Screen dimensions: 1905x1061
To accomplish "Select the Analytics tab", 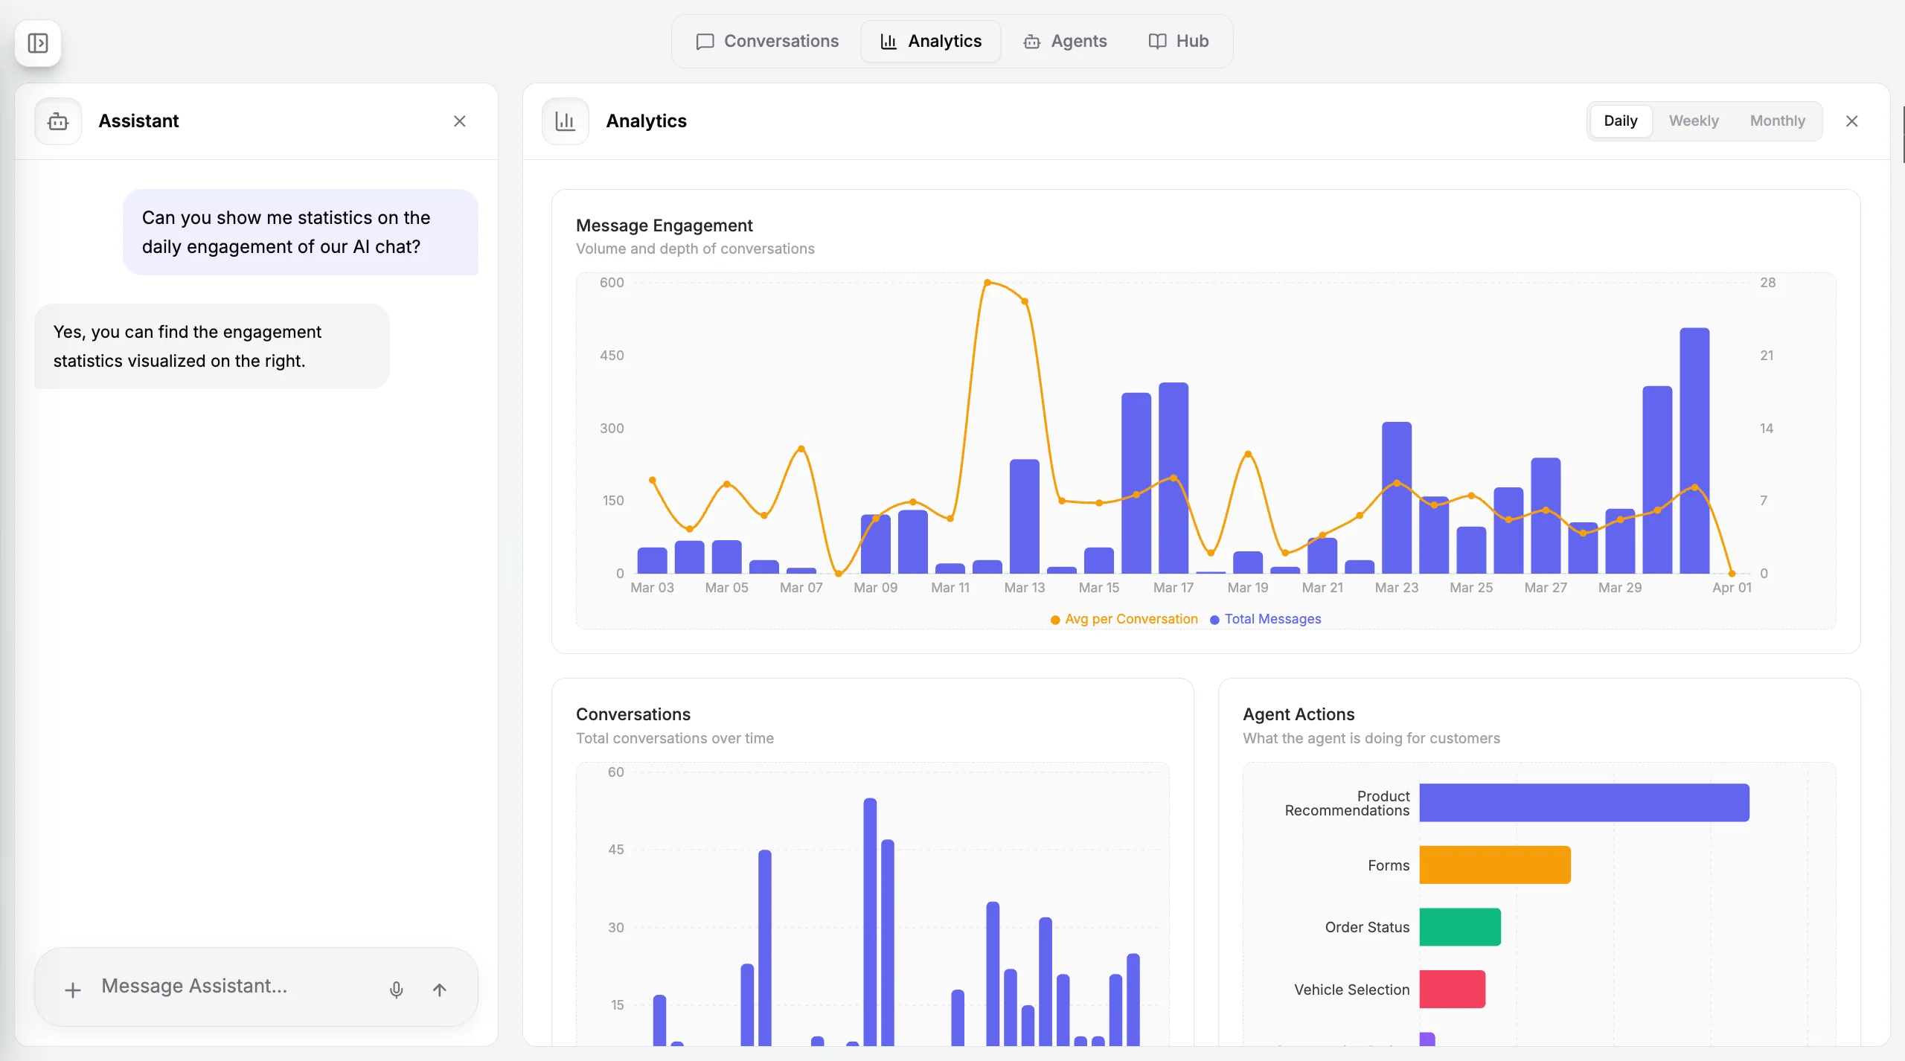I will 931,41.
